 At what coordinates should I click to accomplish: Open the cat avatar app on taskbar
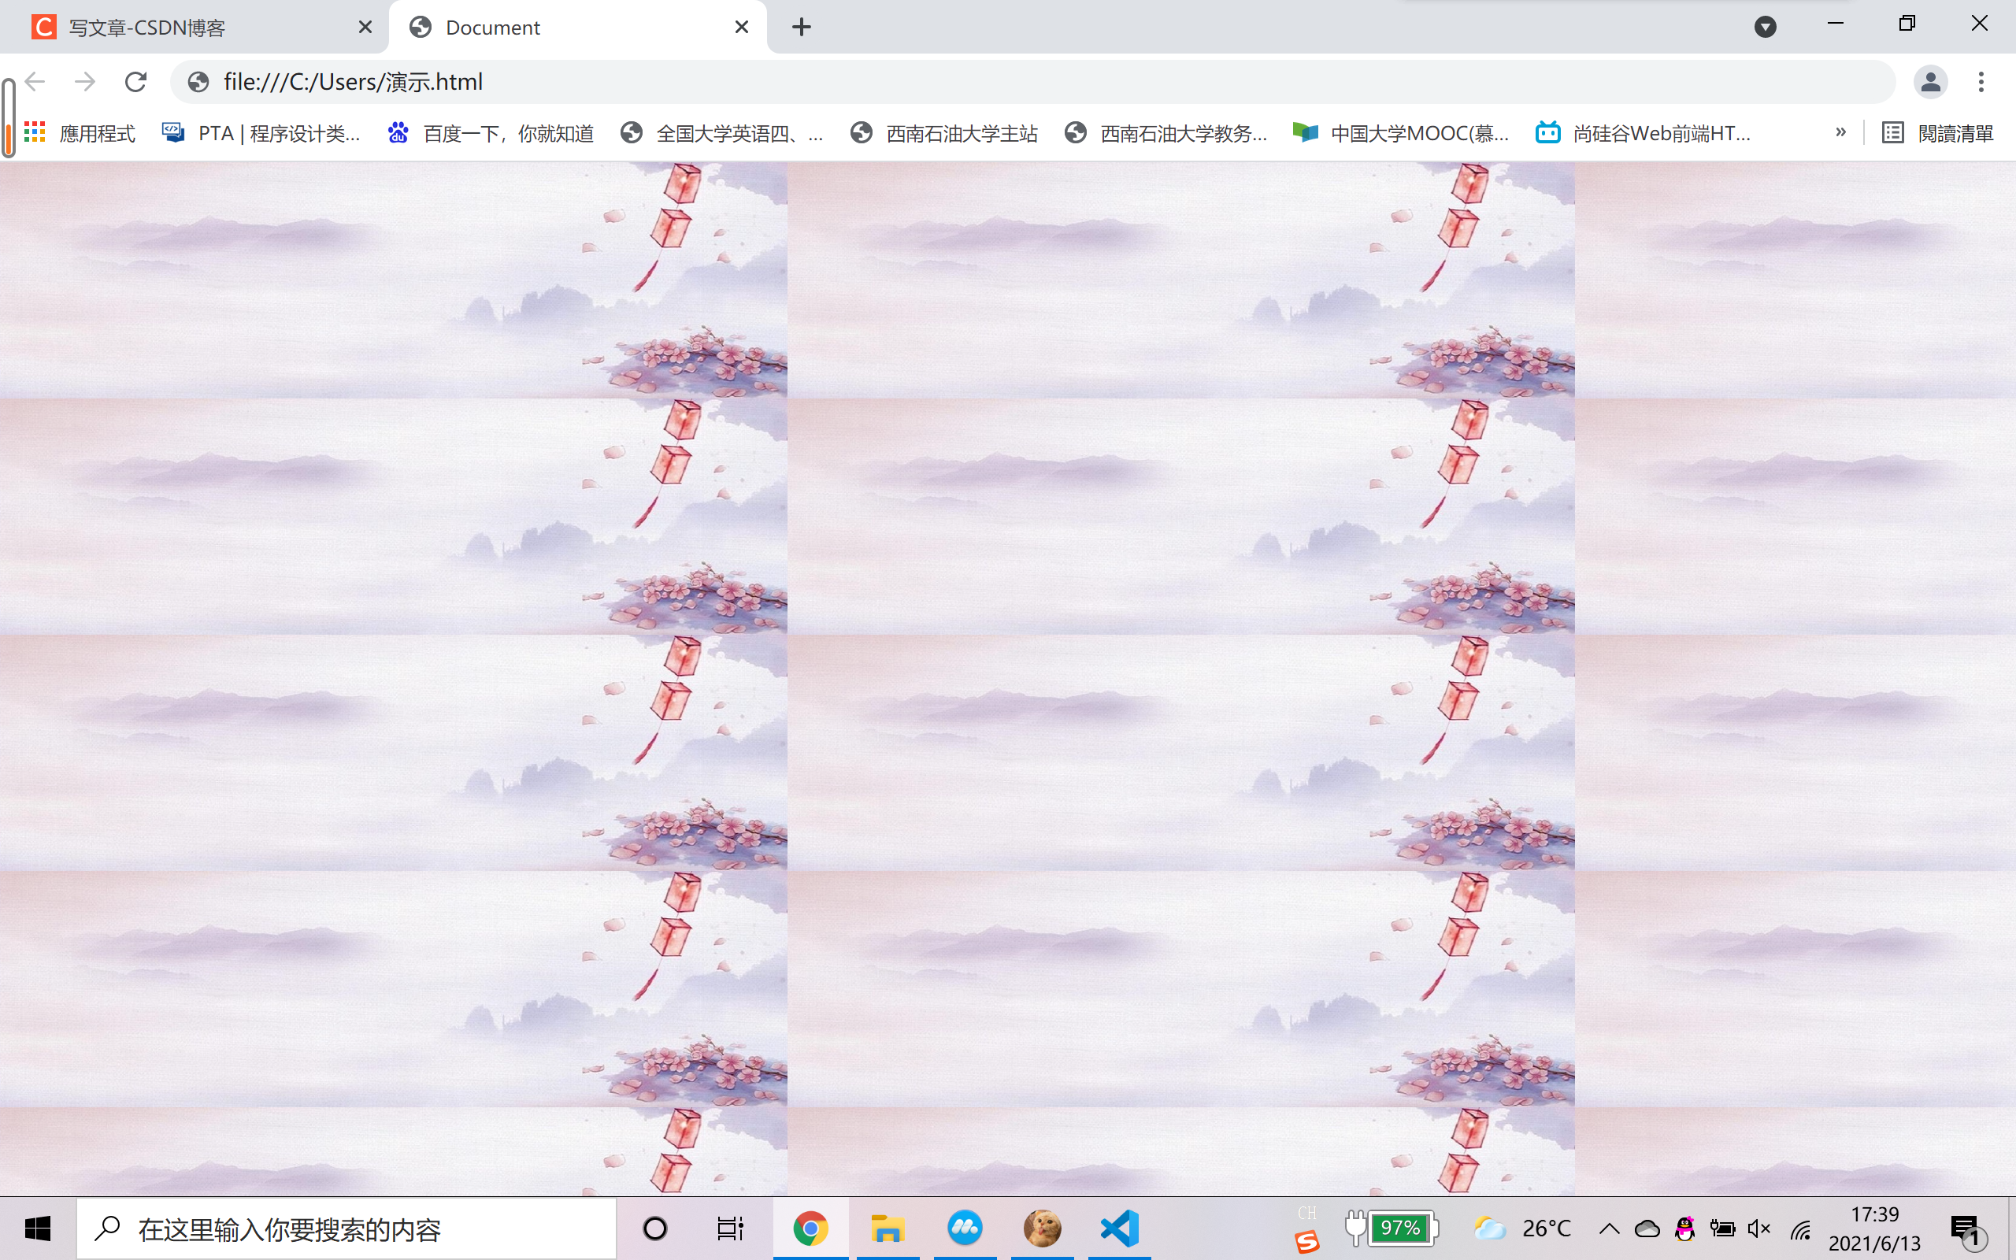(1042, 1228)
